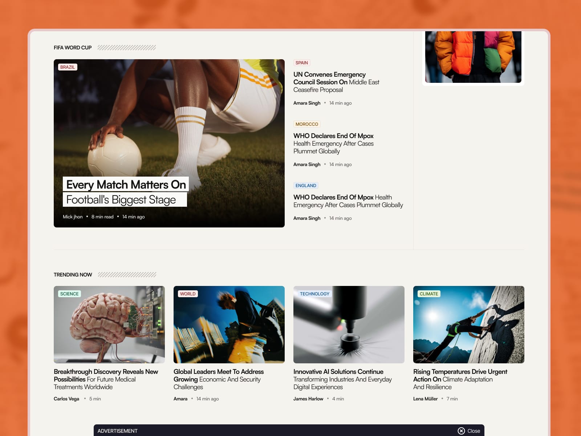Open Rising Temperatures Drive Urgent Action article
This screenshot has width=581, height=436.
point(460,379)
